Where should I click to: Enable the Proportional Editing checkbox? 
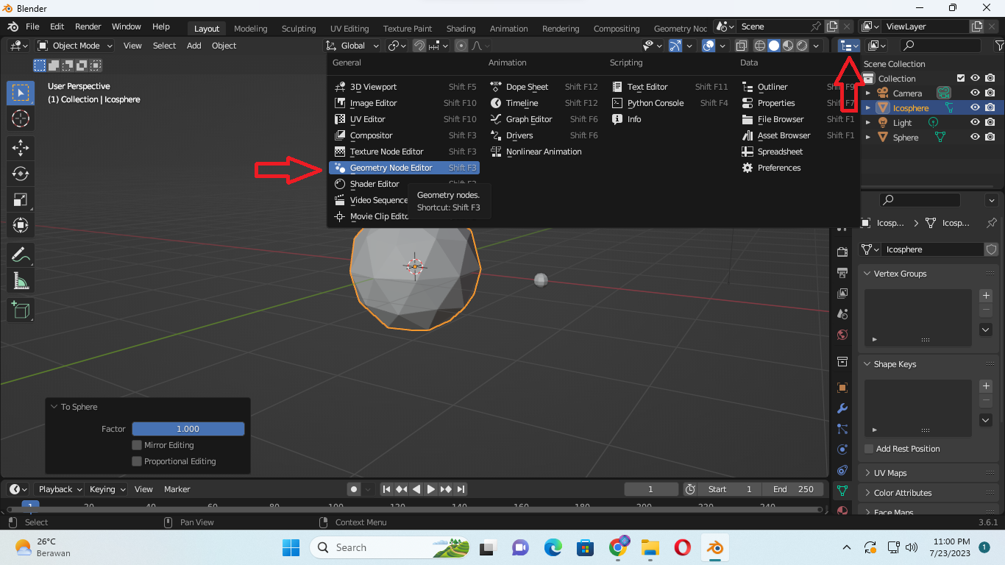point(137,461)
